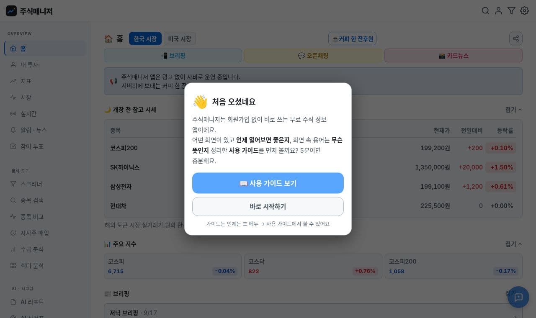Click the filter funnel icon in header

(x=511, y=11)
